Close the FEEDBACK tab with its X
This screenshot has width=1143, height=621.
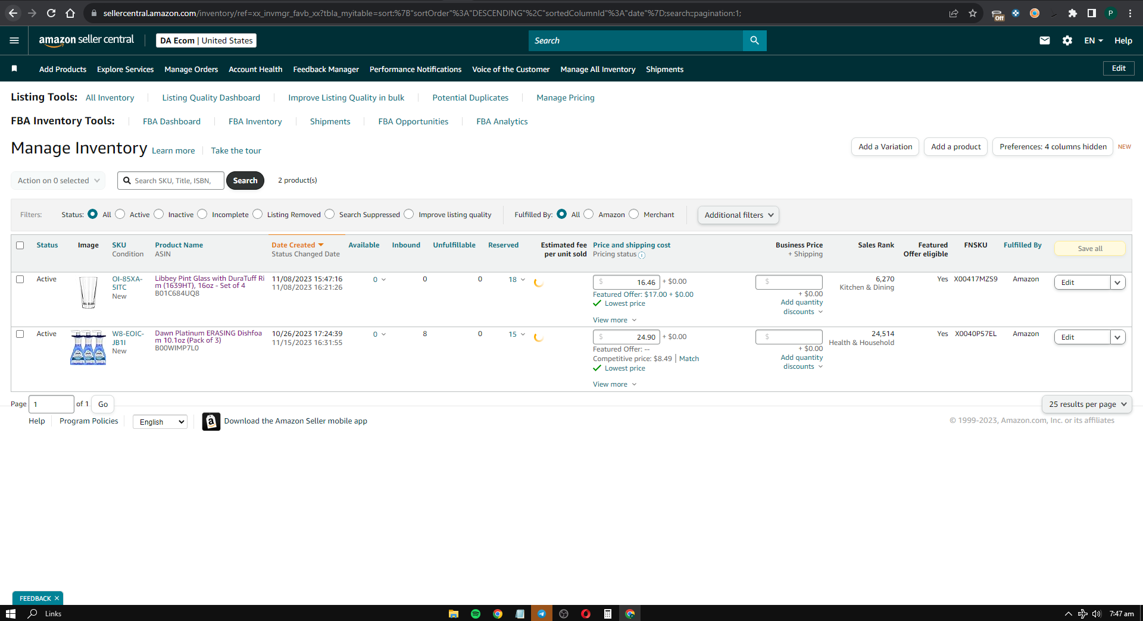[57, 598]
